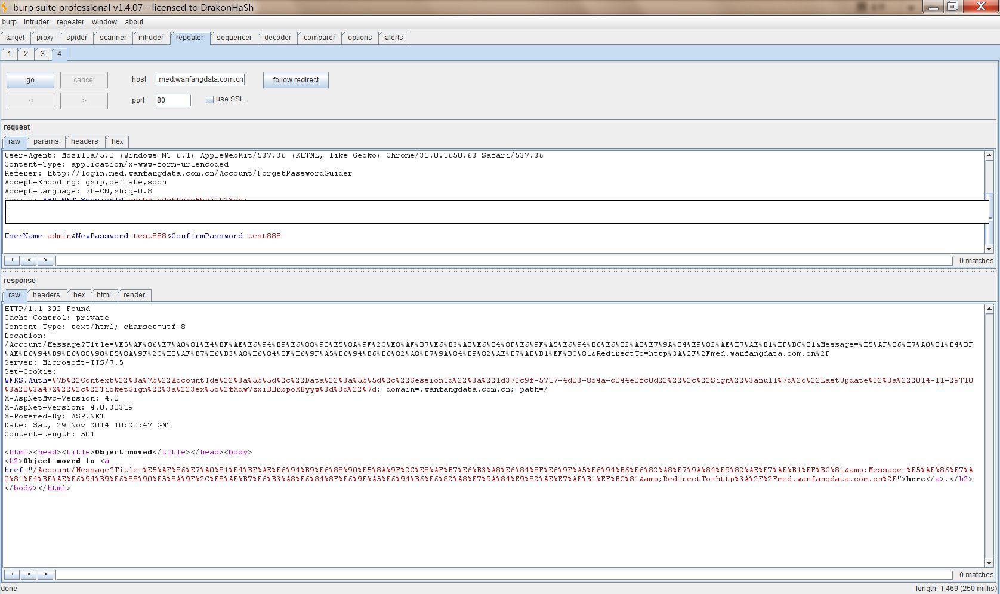Click the follow redirect button
The height and width of the screenshot is (594, 1000).
click(296, 80)
